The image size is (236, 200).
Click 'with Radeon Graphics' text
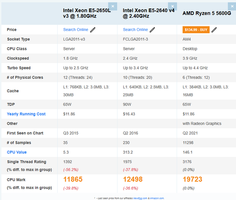coord(202,124)
